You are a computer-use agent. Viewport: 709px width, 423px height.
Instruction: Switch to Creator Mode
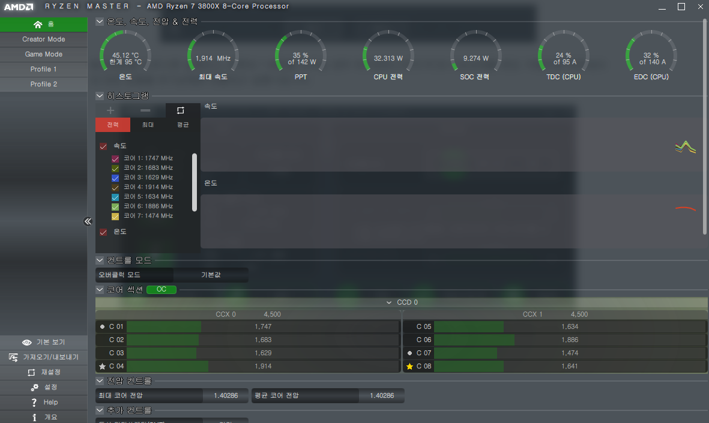[x=44, y=40]
